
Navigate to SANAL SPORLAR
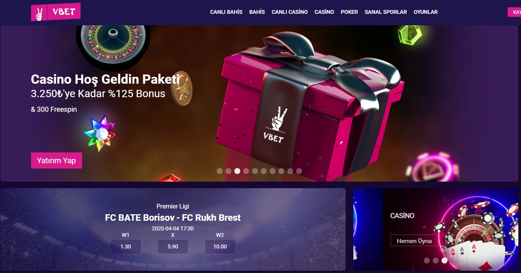pos(386,12)
